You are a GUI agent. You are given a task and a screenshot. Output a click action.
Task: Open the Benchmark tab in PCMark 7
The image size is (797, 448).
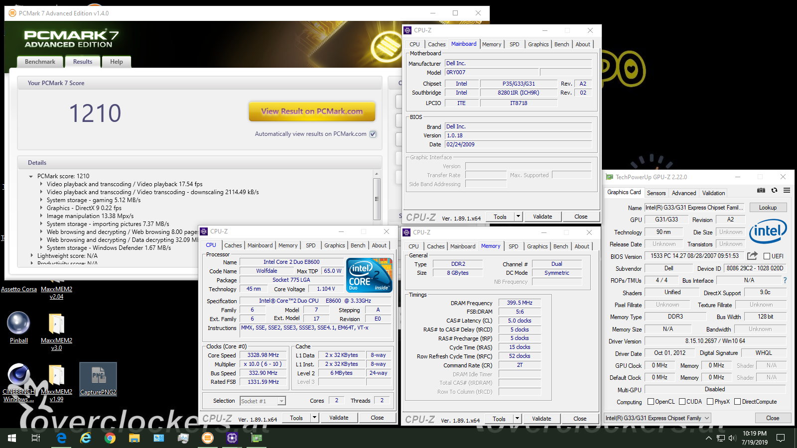pyautogui.click(x=40, y=62)
